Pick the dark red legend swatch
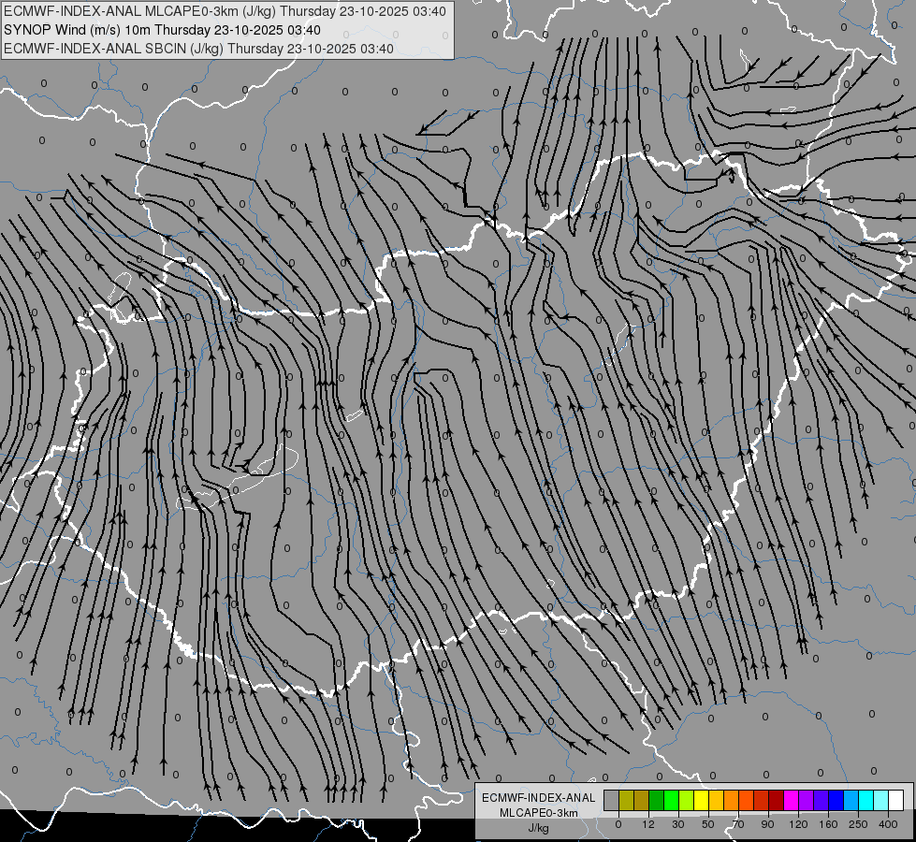The width and height of the screenshot is (916, 842). [x=777, y=800]
